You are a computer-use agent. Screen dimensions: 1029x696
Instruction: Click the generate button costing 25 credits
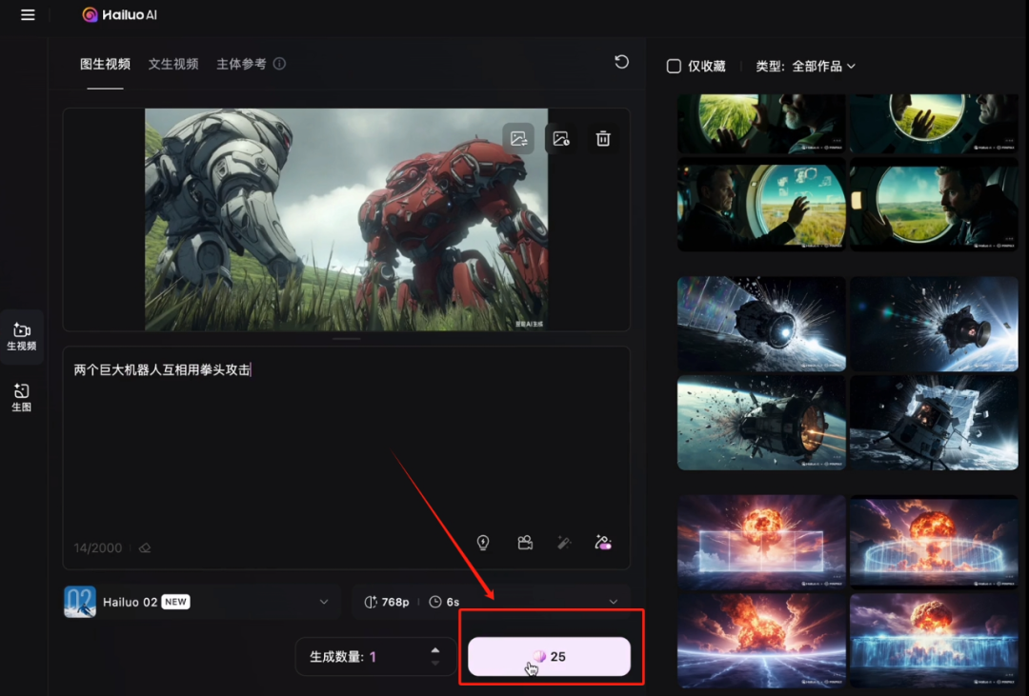coord(550,656)
